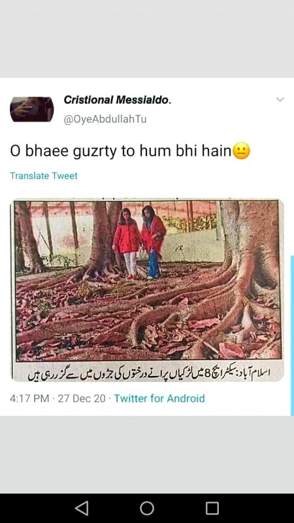Click the two women in red jackets

click(x=139, y=243)
